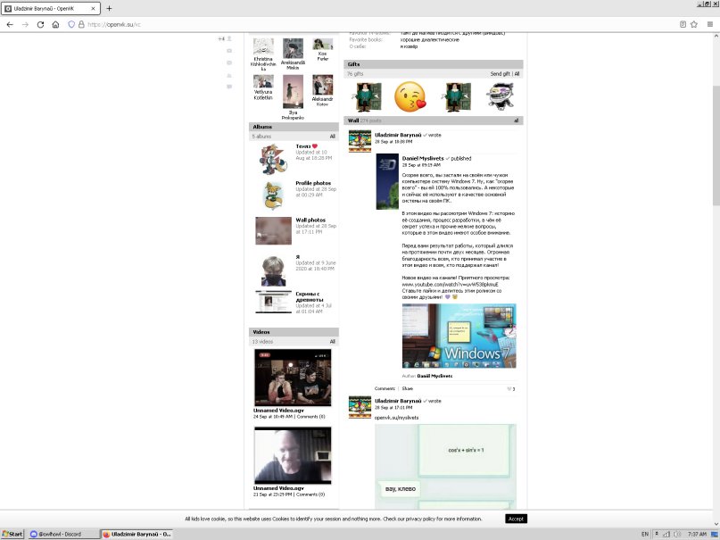Viewport: 720px width, 540px height.
Task: Open friend Areksandā Miskin's profile
Action: pos(293,65)
